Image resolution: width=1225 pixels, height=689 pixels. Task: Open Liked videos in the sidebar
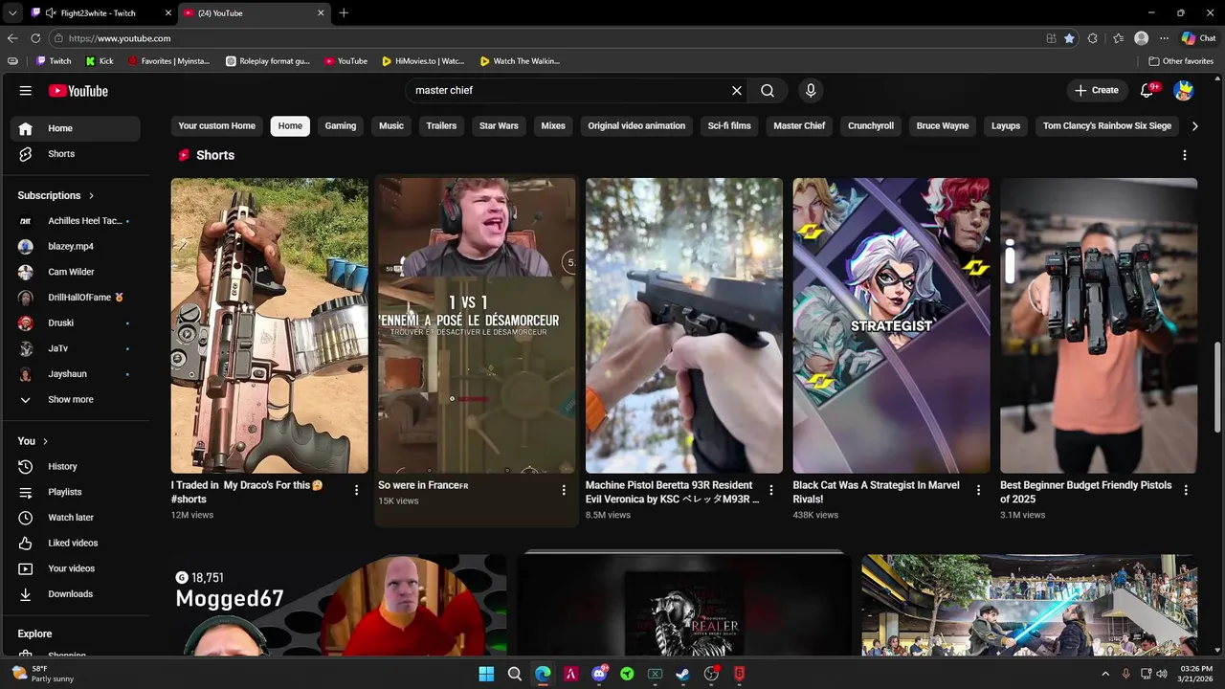point(76,543)
